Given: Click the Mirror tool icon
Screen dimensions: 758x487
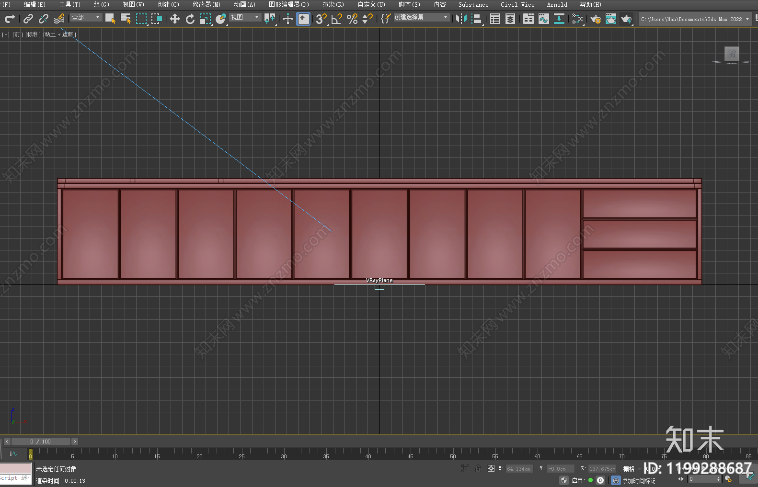Looking at the screenshot, I should pos(461,19).
